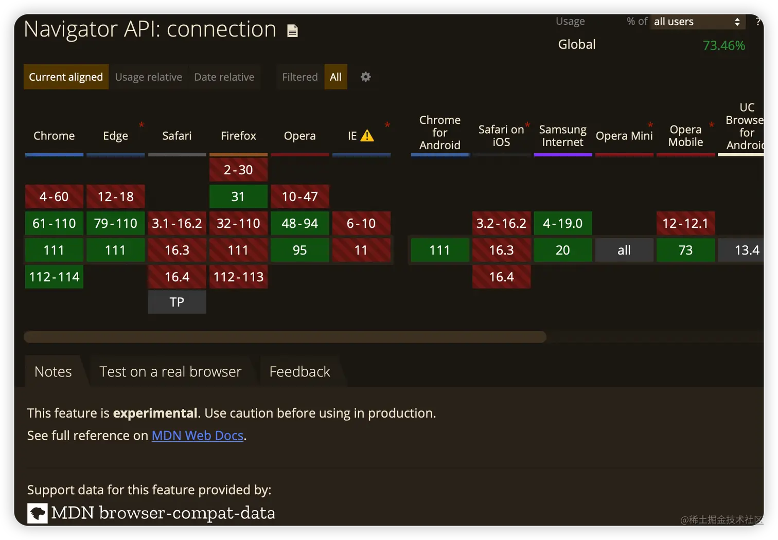Image resolution: width=778 pixels, height=540 pixels.
Task: Click the 73.46% global usage value
Action: [723, 45]
